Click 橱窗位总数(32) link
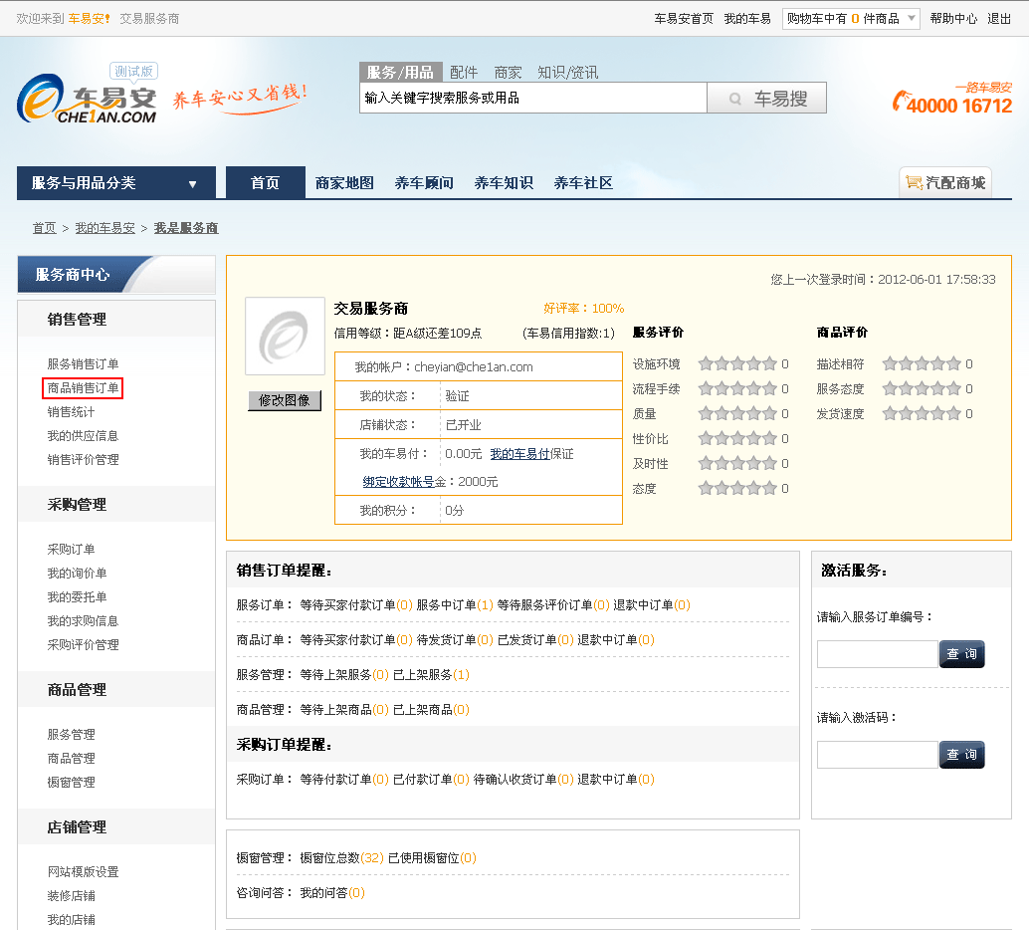 (x=342, y=857)
